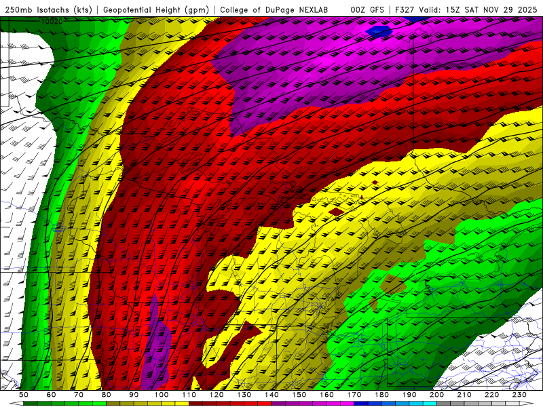Click the 'College of DuPage NEXLAB' label

[274, 10]
